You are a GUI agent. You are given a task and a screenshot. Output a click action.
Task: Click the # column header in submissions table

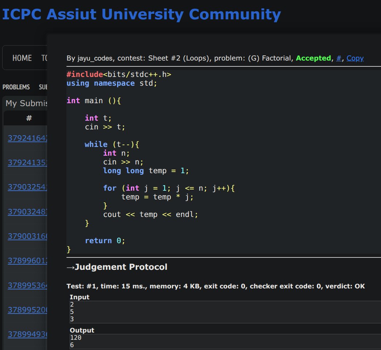point(29,118)
